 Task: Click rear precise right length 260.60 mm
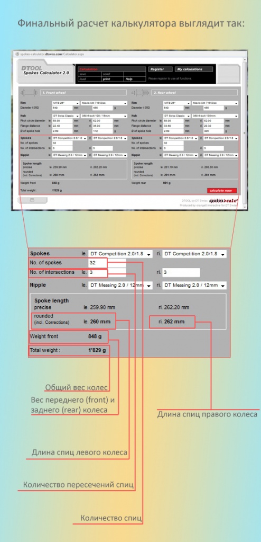210,167
